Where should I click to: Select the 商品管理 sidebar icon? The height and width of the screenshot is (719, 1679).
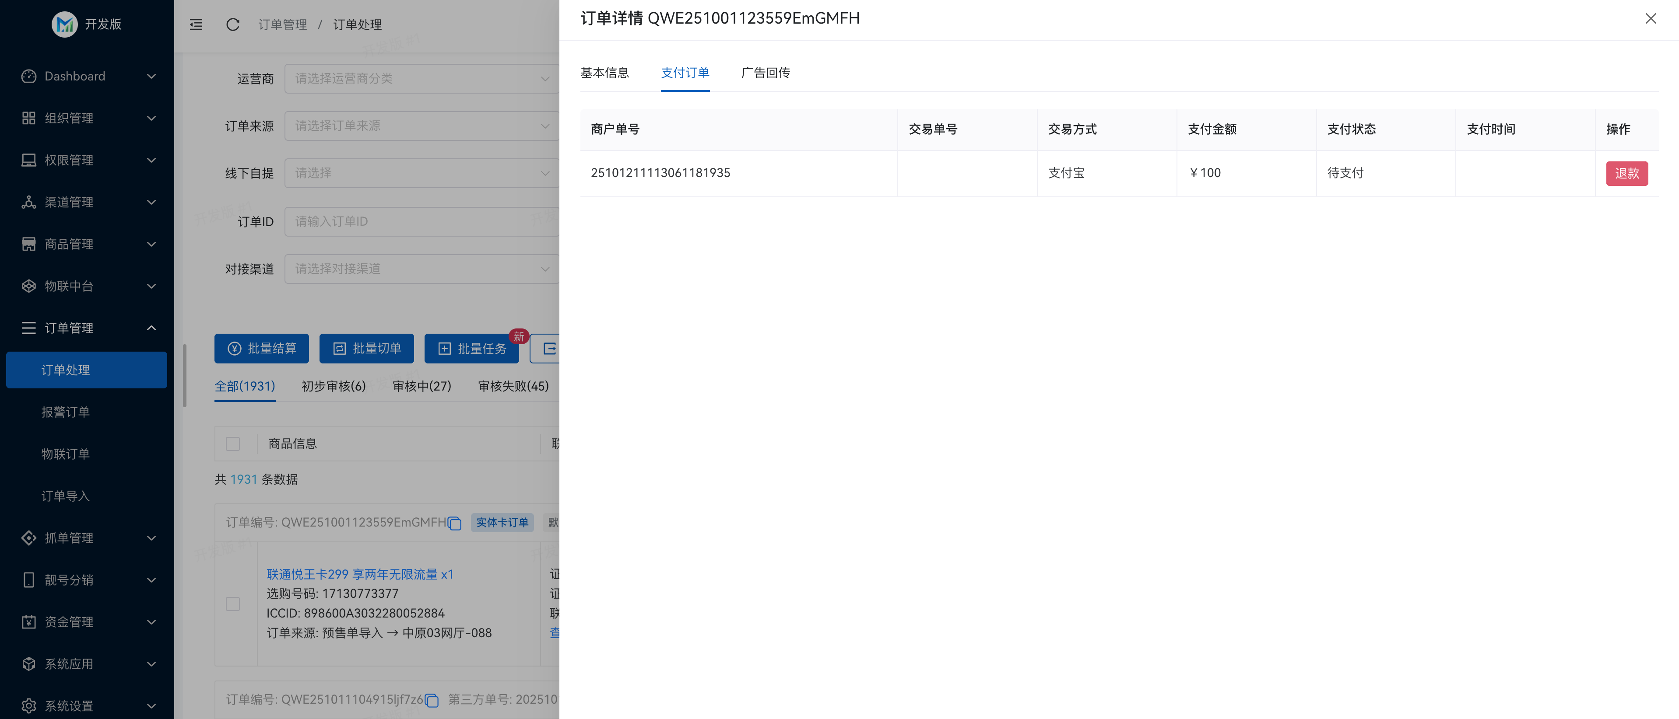tap(28, 244)
